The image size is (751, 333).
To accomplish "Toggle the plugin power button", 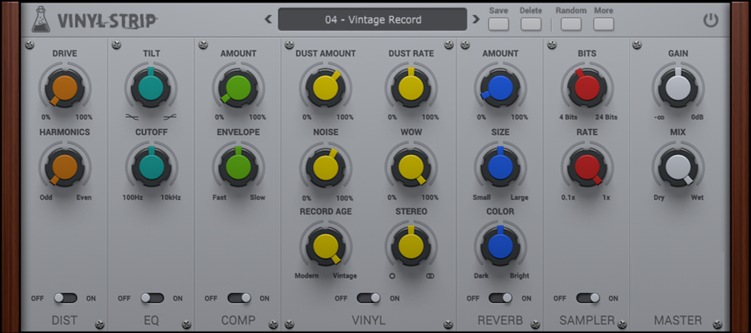I will click(x=711, y=20).
